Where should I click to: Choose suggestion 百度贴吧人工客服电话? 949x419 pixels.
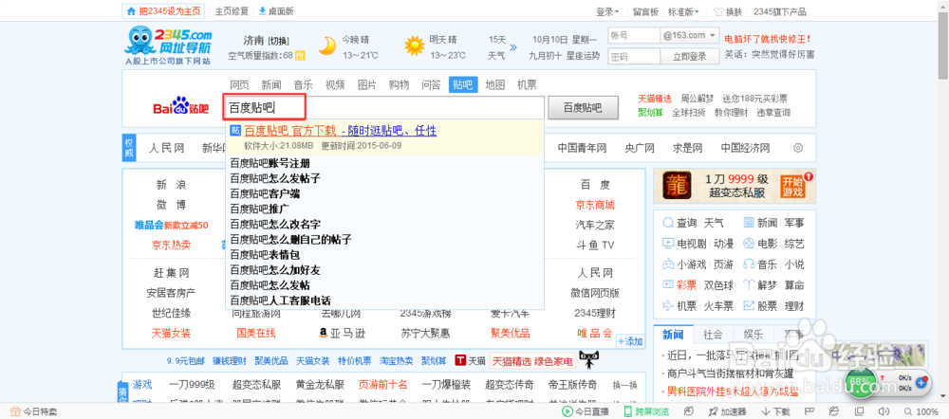pyautogui.click(x=280, y=301)
